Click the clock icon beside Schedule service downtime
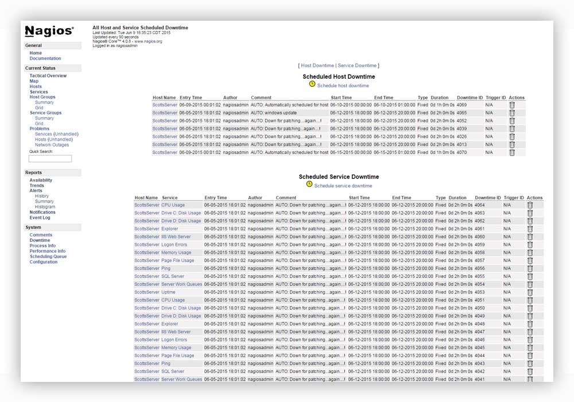This screenshot has height=402, width=574. pos(309,184)
